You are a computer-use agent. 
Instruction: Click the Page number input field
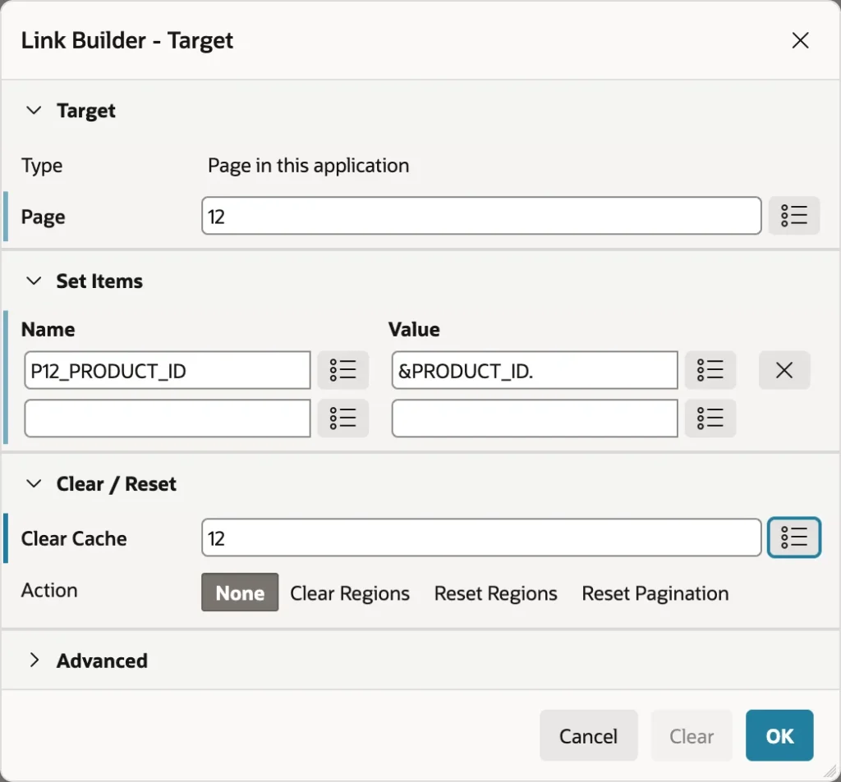tap(481, 216)
